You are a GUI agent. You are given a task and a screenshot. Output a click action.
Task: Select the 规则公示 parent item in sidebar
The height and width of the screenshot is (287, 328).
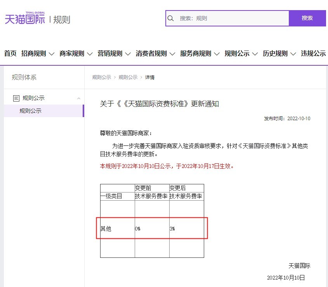coord(33,98)
